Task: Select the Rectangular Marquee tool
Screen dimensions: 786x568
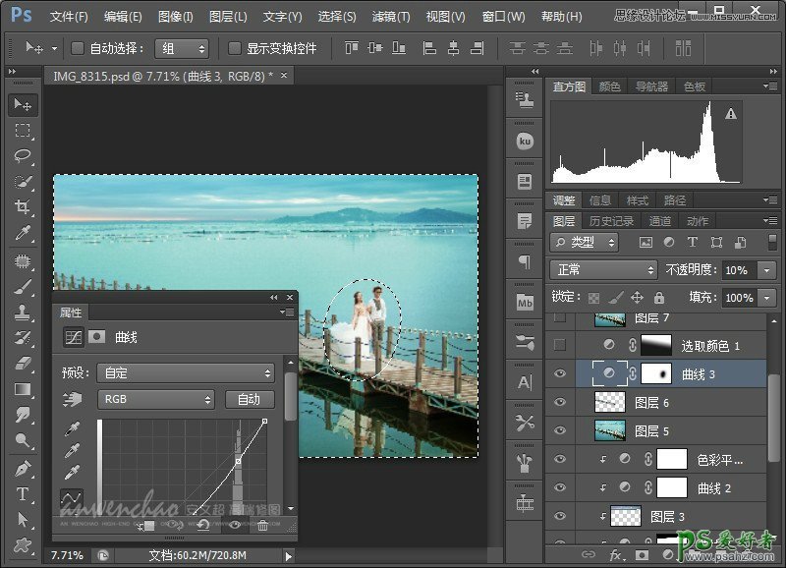Action: click(x=23, y=130)
